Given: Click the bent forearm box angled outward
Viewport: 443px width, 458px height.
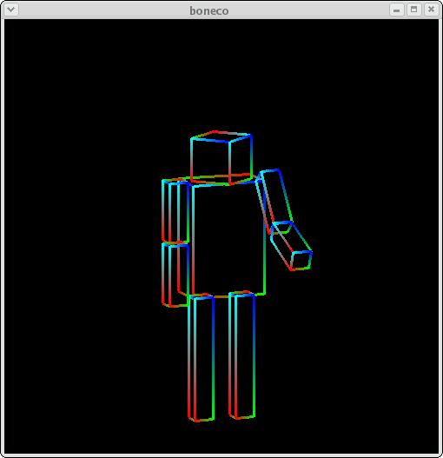Looking at the screenshot, I should coord(291,246).
